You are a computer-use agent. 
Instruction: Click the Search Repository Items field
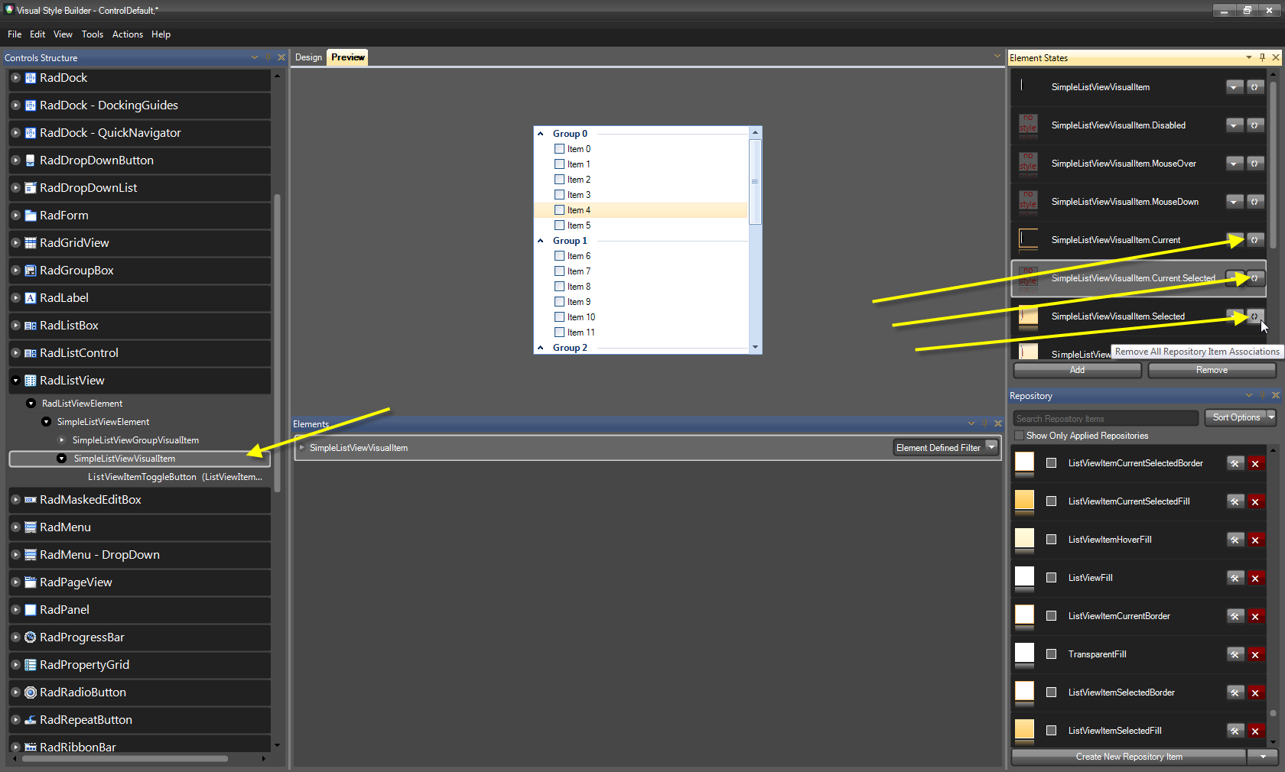tap(1106, 418)
